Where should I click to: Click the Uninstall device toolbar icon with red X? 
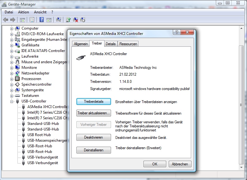(x=75, y=20)
